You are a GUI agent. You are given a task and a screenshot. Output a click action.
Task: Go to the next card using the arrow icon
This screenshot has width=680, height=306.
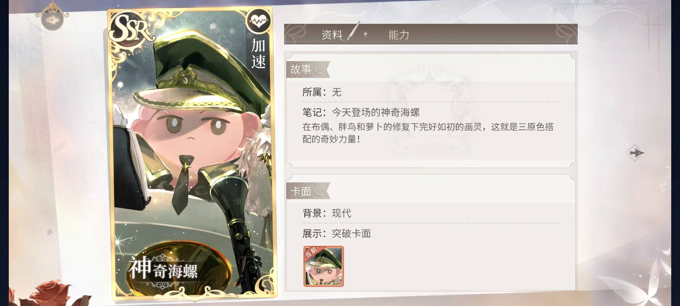pyautogui.click(x=636, y=153)
